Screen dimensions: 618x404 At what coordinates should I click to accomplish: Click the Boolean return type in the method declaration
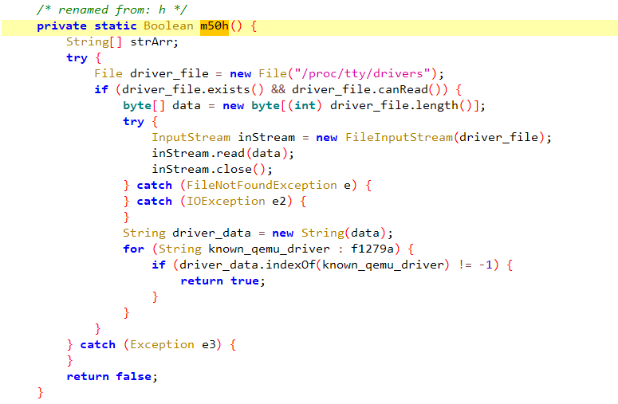pos(168,26)
